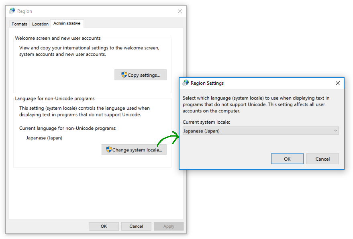Click the Region Settings title bar text
This screenshot has height=239, width=353.
[x=207, y=83]
